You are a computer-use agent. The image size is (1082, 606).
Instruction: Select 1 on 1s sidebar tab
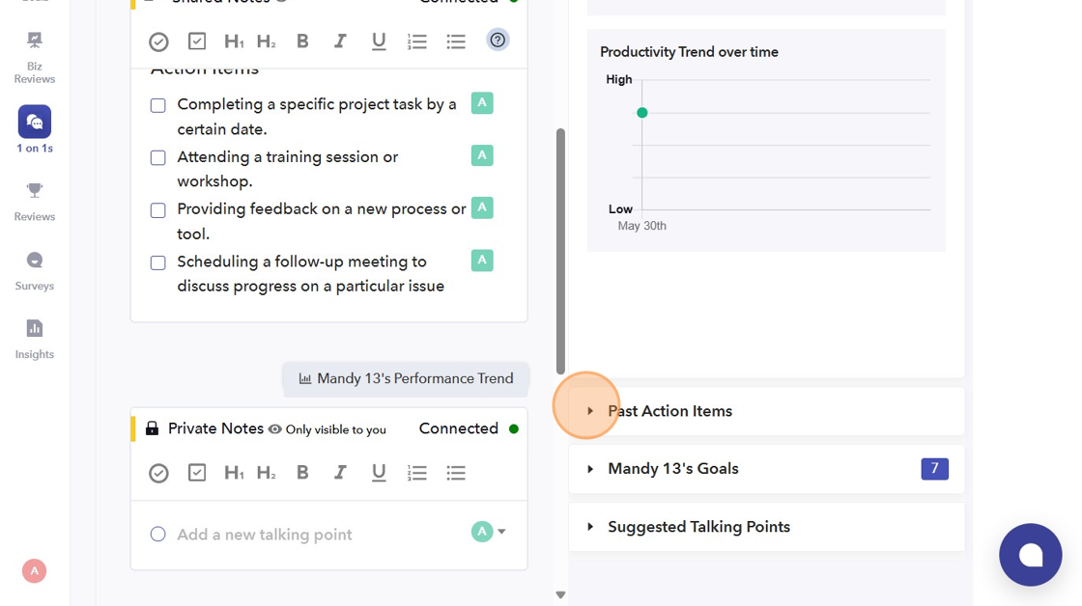tap(35, 129)
